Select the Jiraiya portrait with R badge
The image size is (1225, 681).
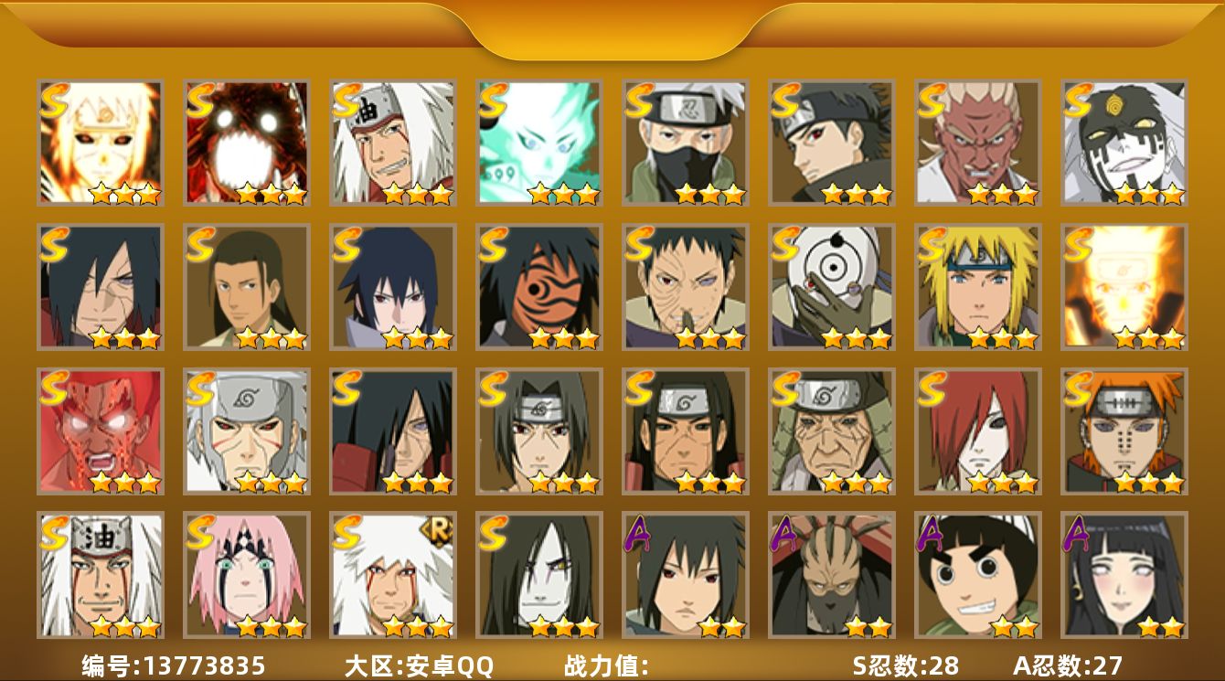[x=393, y=575]
